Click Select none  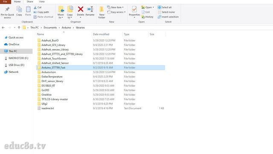[x=166, y=12]
